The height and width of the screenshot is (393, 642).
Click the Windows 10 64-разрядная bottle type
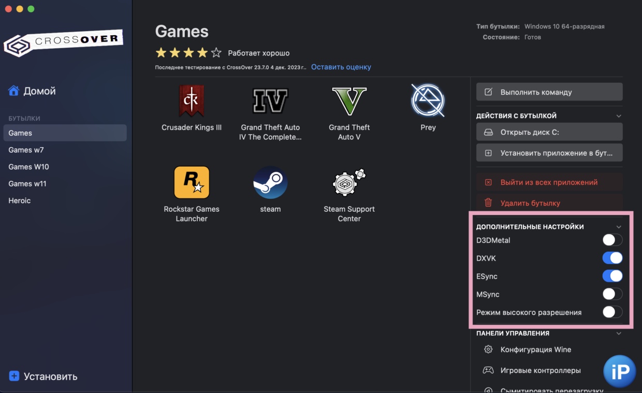click(x=564, y=26)
